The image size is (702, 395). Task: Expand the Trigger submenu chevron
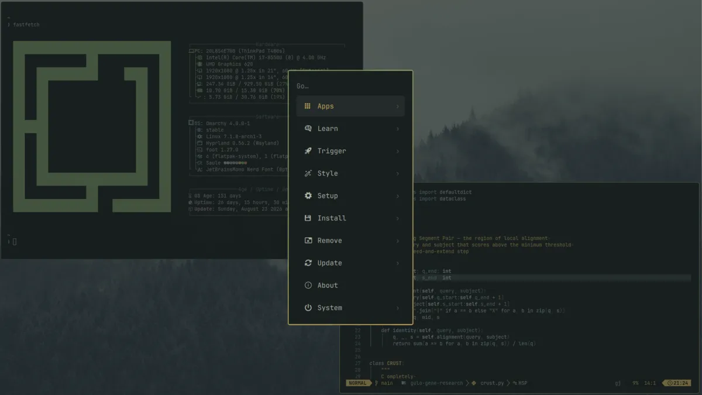click(x=398, y=151)
